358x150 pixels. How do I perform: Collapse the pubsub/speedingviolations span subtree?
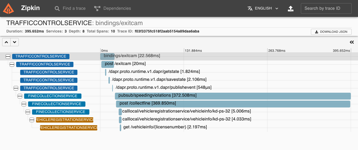(20, 96)
